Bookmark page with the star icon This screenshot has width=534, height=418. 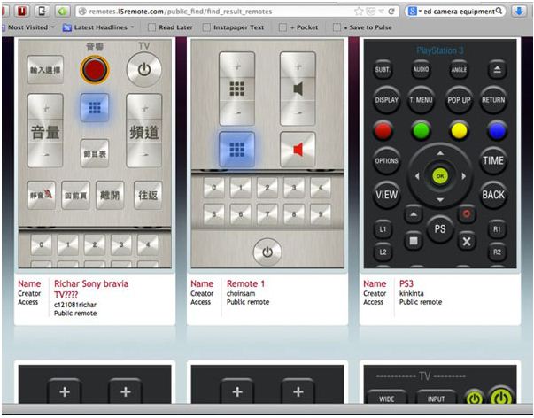(359, 12)
